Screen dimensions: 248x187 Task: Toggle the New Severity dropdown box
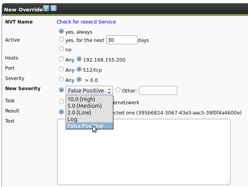pyautogui.click(x=89, y=91)
